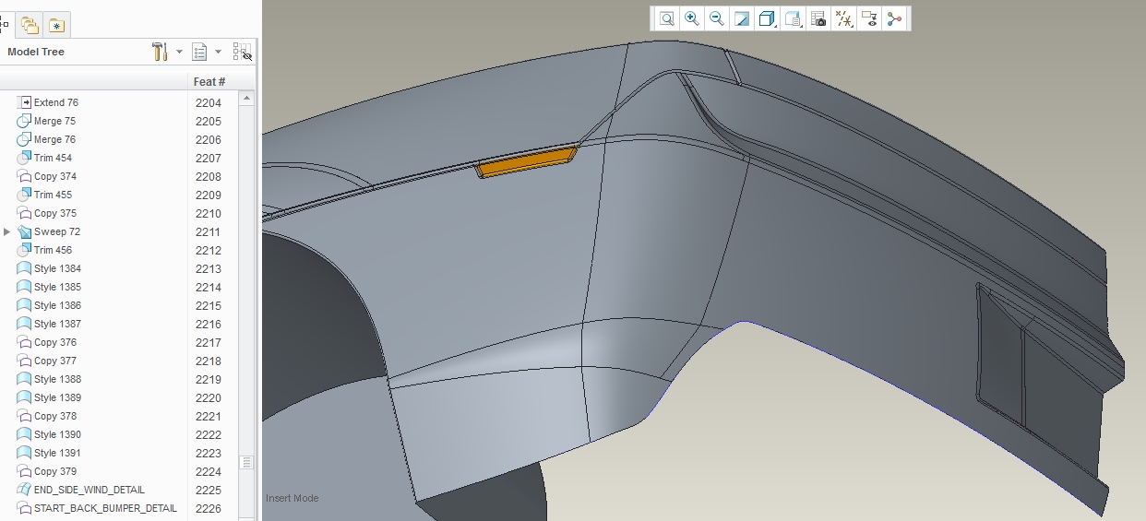The image size is (1146, 521).
Task: Select the orange highlighted surface on the model
Action: [x=526, y=163]
